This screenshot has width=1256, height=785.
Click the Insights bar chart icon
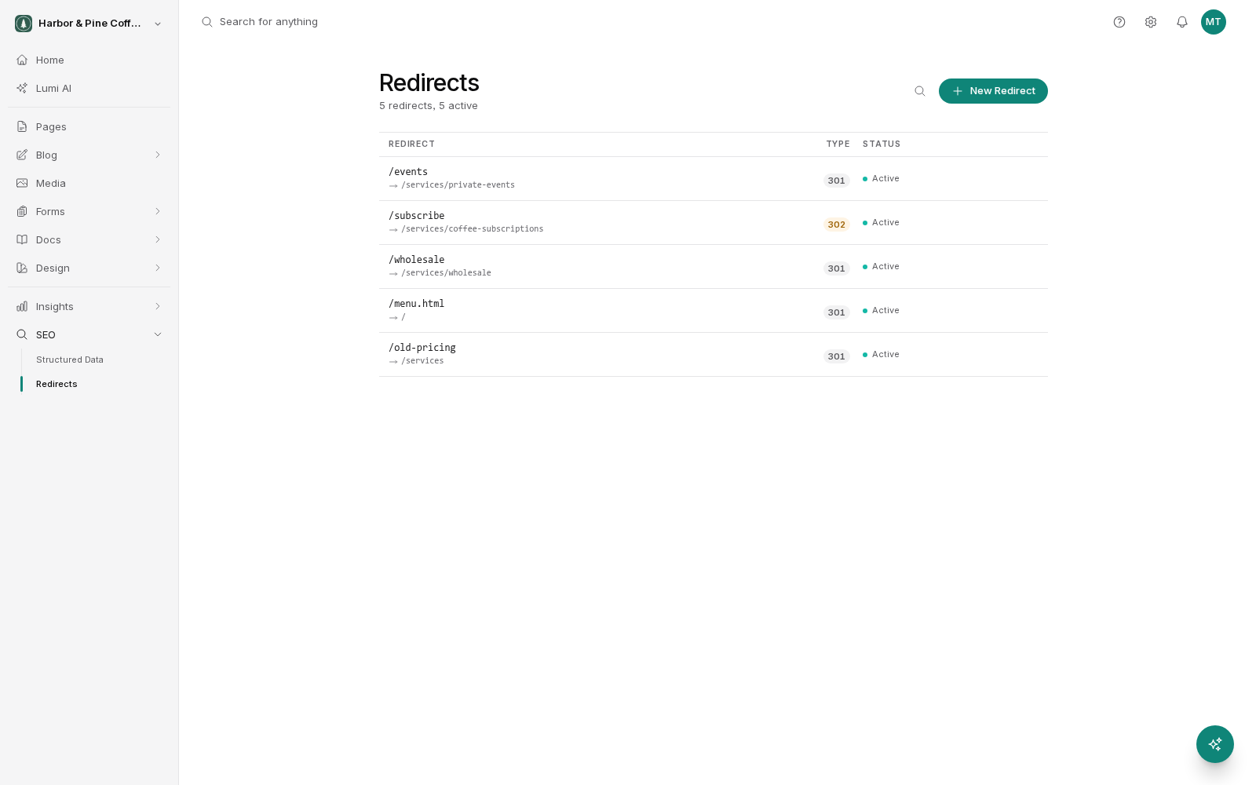coord(22,306)
